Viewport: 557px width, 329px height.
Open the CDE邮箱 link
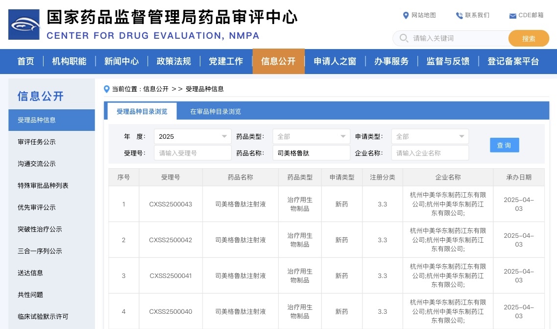tap(531, 15)
